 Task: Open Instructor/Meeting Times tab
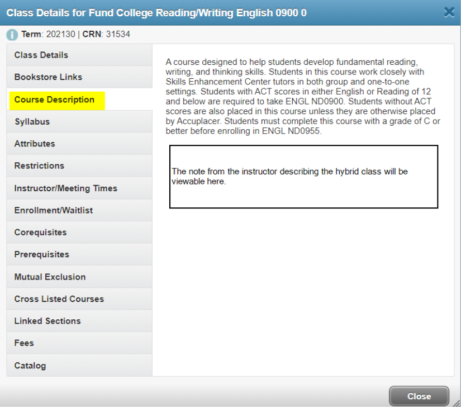(65, 188)
